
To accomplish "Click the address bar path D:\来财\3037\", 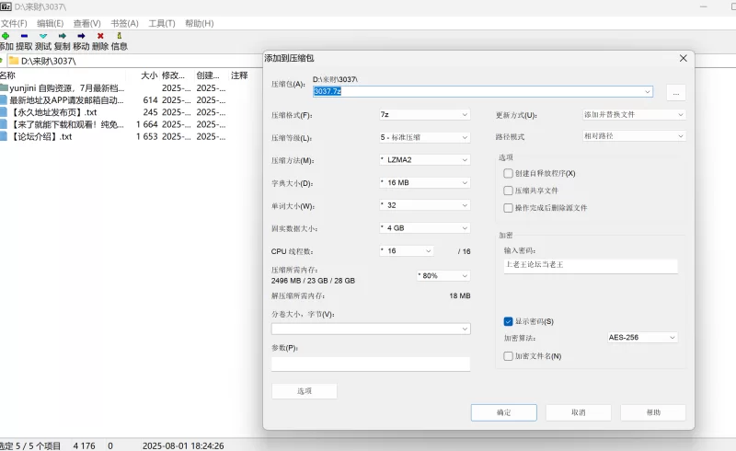I will click(x=49, y=61).
